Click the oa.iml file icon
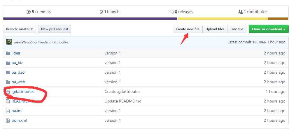The width and height of the screenshot is (296, 129). pos(8,111)
